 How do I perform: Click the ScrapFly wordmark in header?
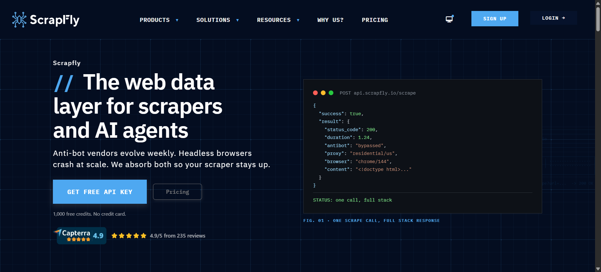coord(54,20)
